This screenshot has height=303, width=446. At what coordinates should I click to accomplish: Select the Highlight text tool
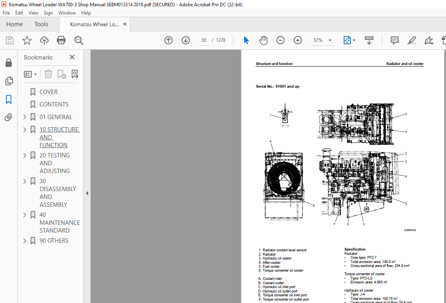(x=412, y=40)
